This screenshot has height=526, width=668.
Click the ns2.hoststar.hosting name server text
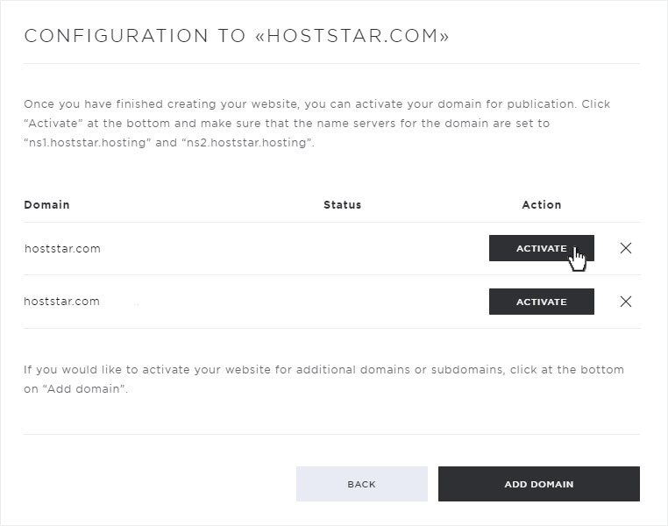pos(246,142)
